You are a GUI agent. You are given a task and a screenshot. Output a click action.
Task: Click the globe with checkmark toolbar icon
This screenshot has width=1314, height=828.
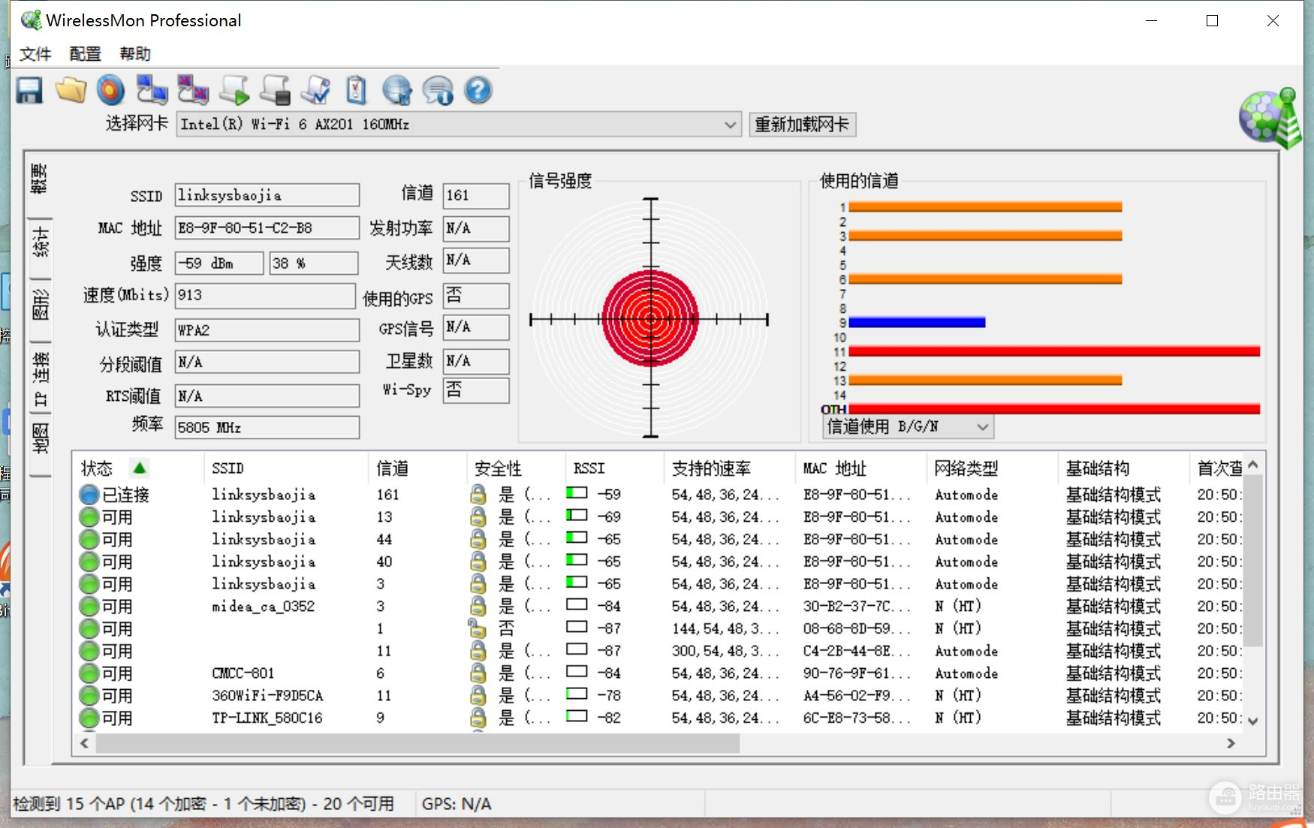point(397,91)
